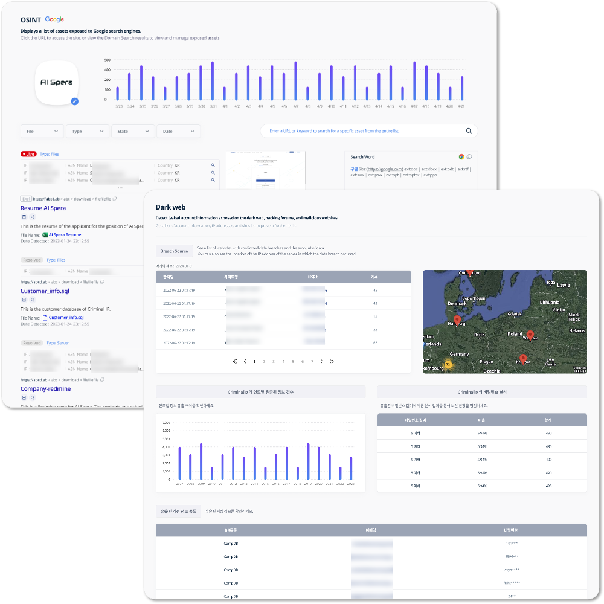604x604 pixels.
Task: Click the copy icon next to the Chrome icon
Action: tap(469, 156)
